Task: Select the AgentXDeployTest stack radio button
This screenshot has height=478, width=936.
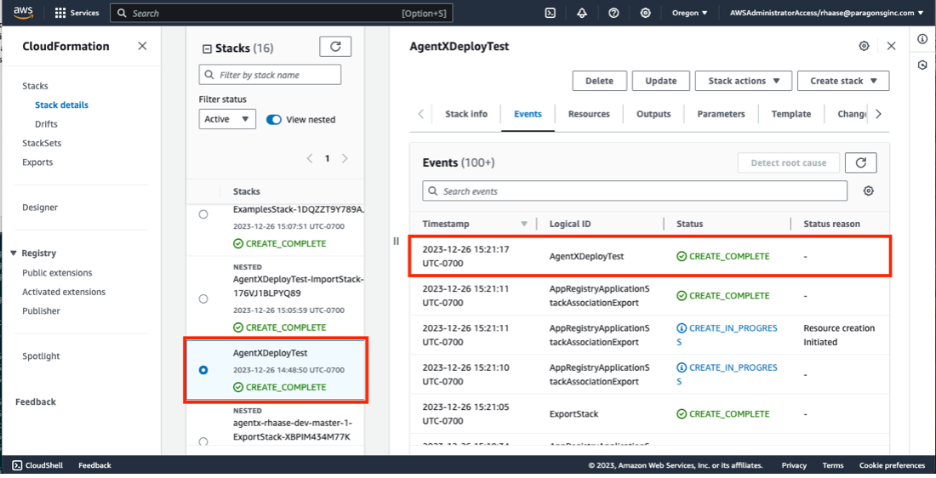Action: [203, 370]
